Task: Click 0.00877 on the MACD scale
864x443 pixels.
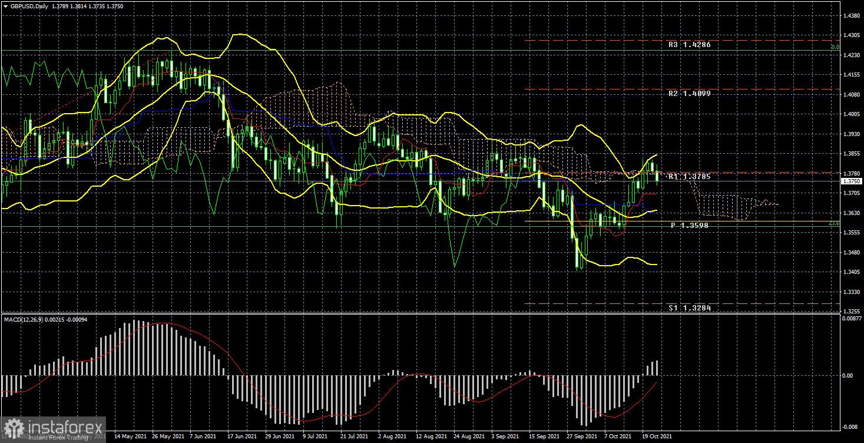Action: pos(851,319)
